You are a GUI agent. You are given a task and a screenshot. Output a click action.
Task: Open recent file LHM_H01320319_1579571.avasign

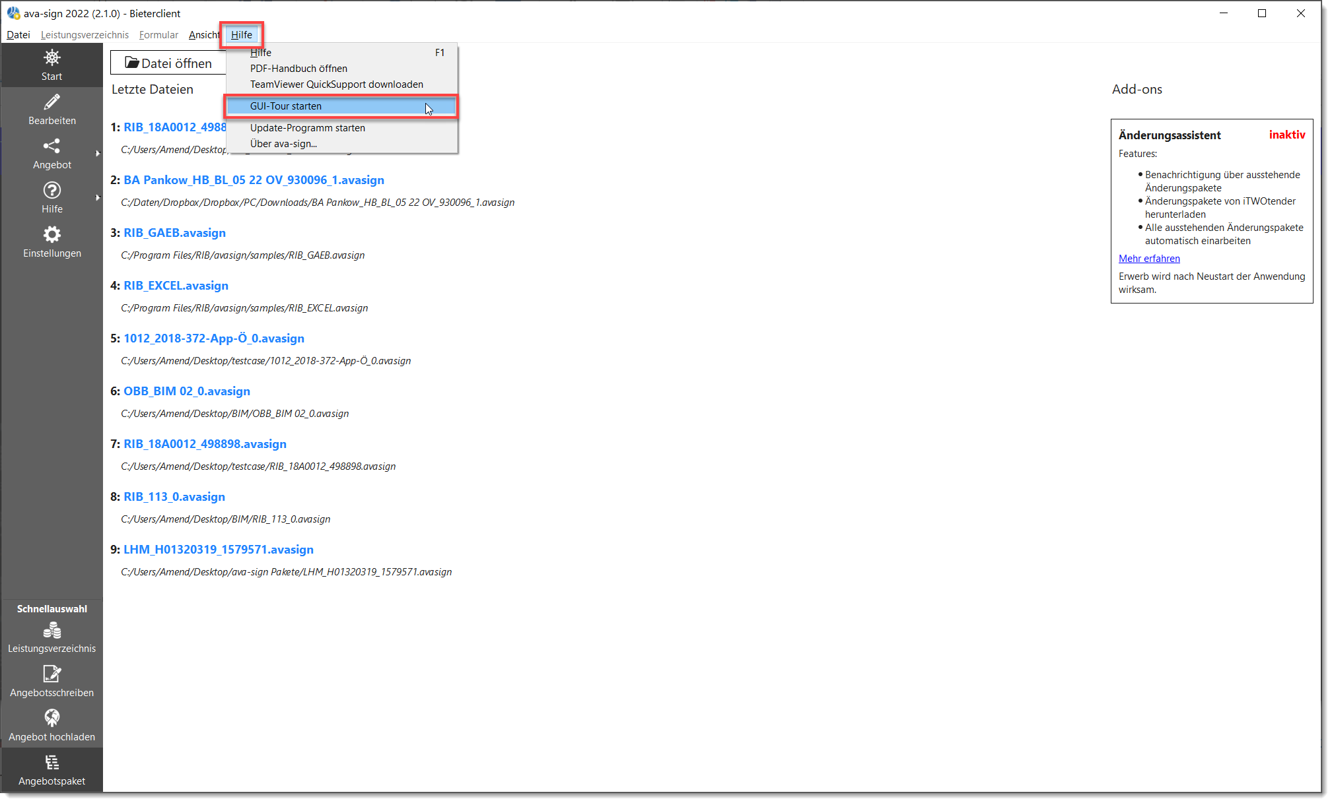click(x=219, y=550)
